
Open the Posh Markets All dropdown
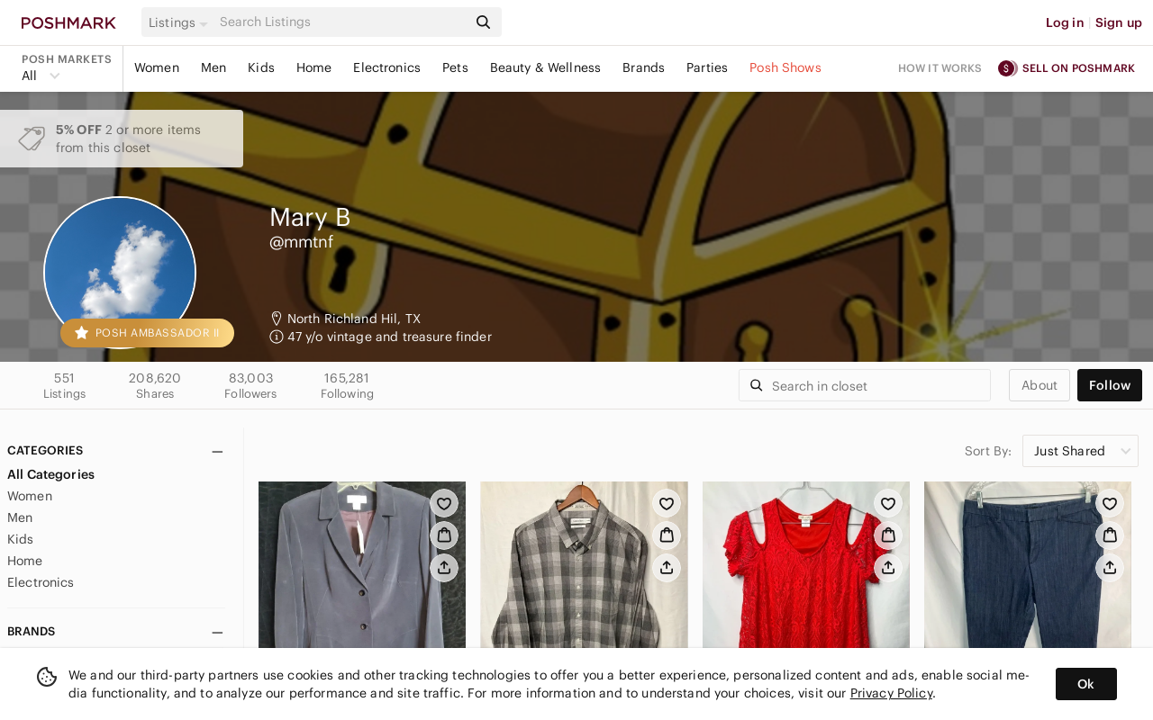click(x=41, y=76)
